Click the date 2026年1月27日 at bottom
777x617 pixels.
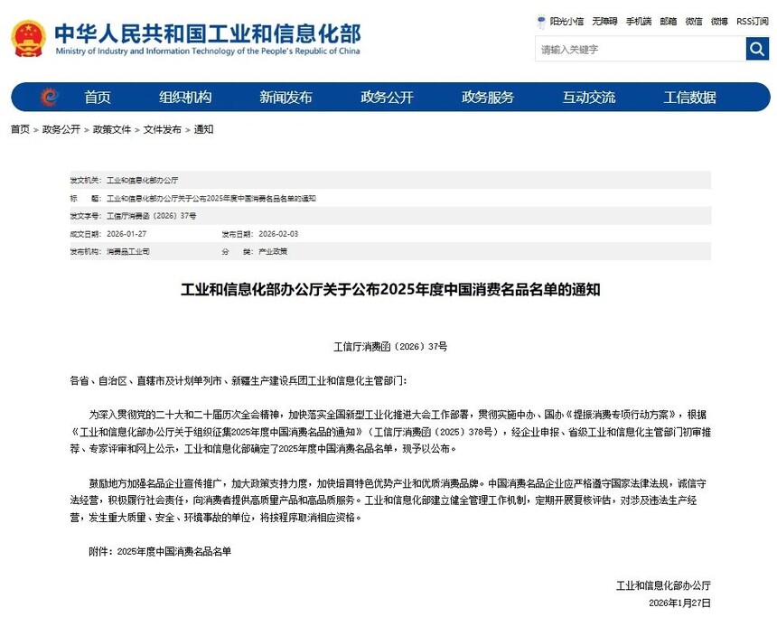(679, 603)
